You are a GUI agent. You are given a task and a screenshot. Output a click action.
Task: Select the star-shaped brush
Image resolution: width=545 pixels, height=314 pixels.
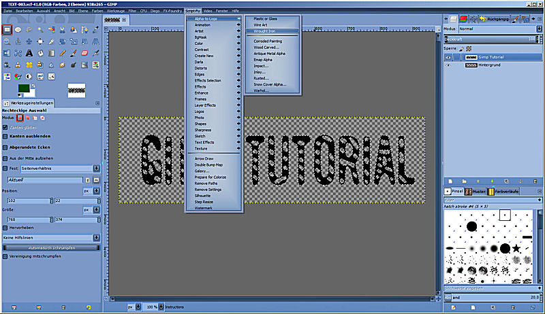[x=516, y=248]
